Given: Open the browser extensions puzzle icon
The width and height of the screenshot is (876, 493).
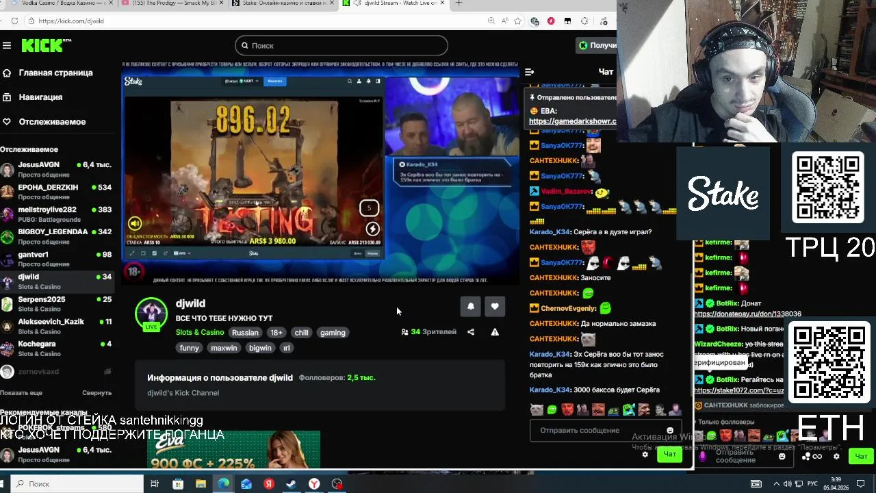Looking at the screenshot, I should pos(584,21).
